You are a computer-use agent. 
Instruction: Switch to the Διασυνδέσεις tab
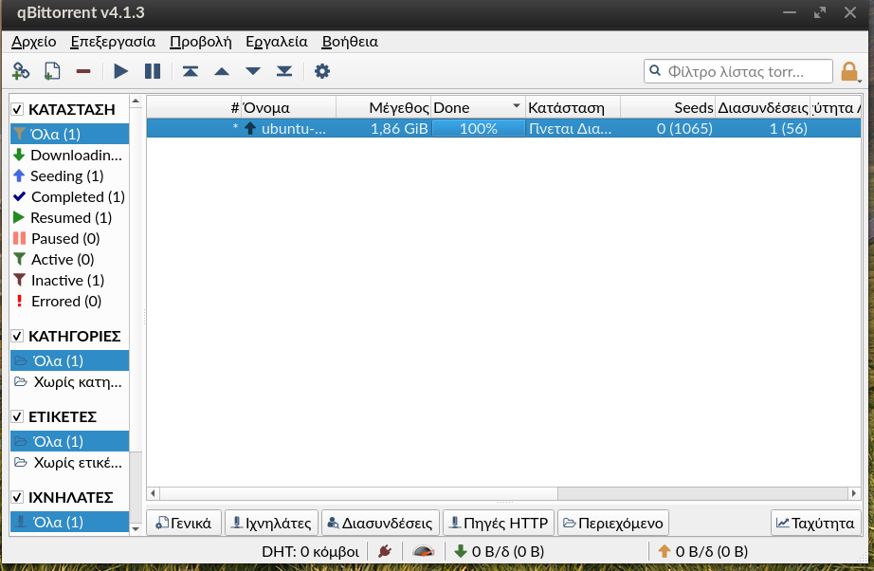[x=381, y=523]
